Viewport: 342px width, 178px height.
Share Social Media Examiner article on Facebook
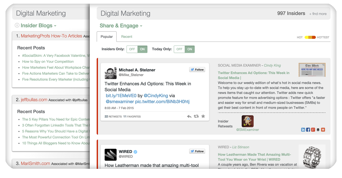[x=308, y=130]
